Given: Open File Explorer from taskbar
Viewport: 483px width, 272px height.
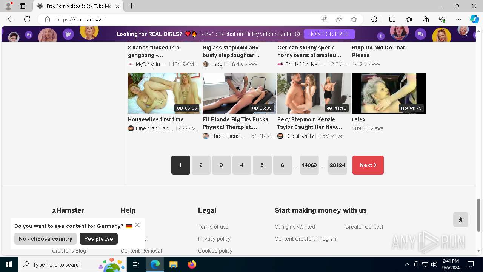Looking at the screenshot, I should [x=173, y=264].
